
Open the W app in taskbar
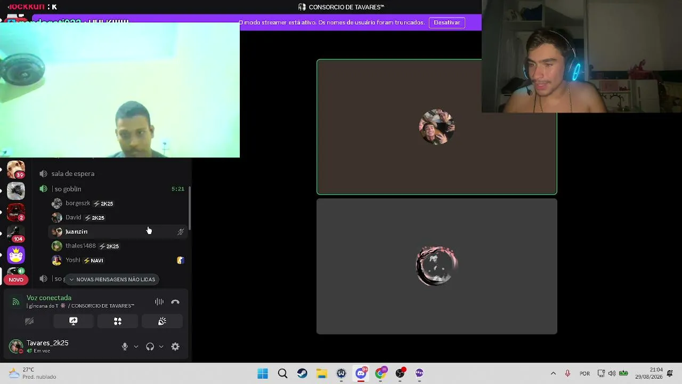(x=342, y=373)
